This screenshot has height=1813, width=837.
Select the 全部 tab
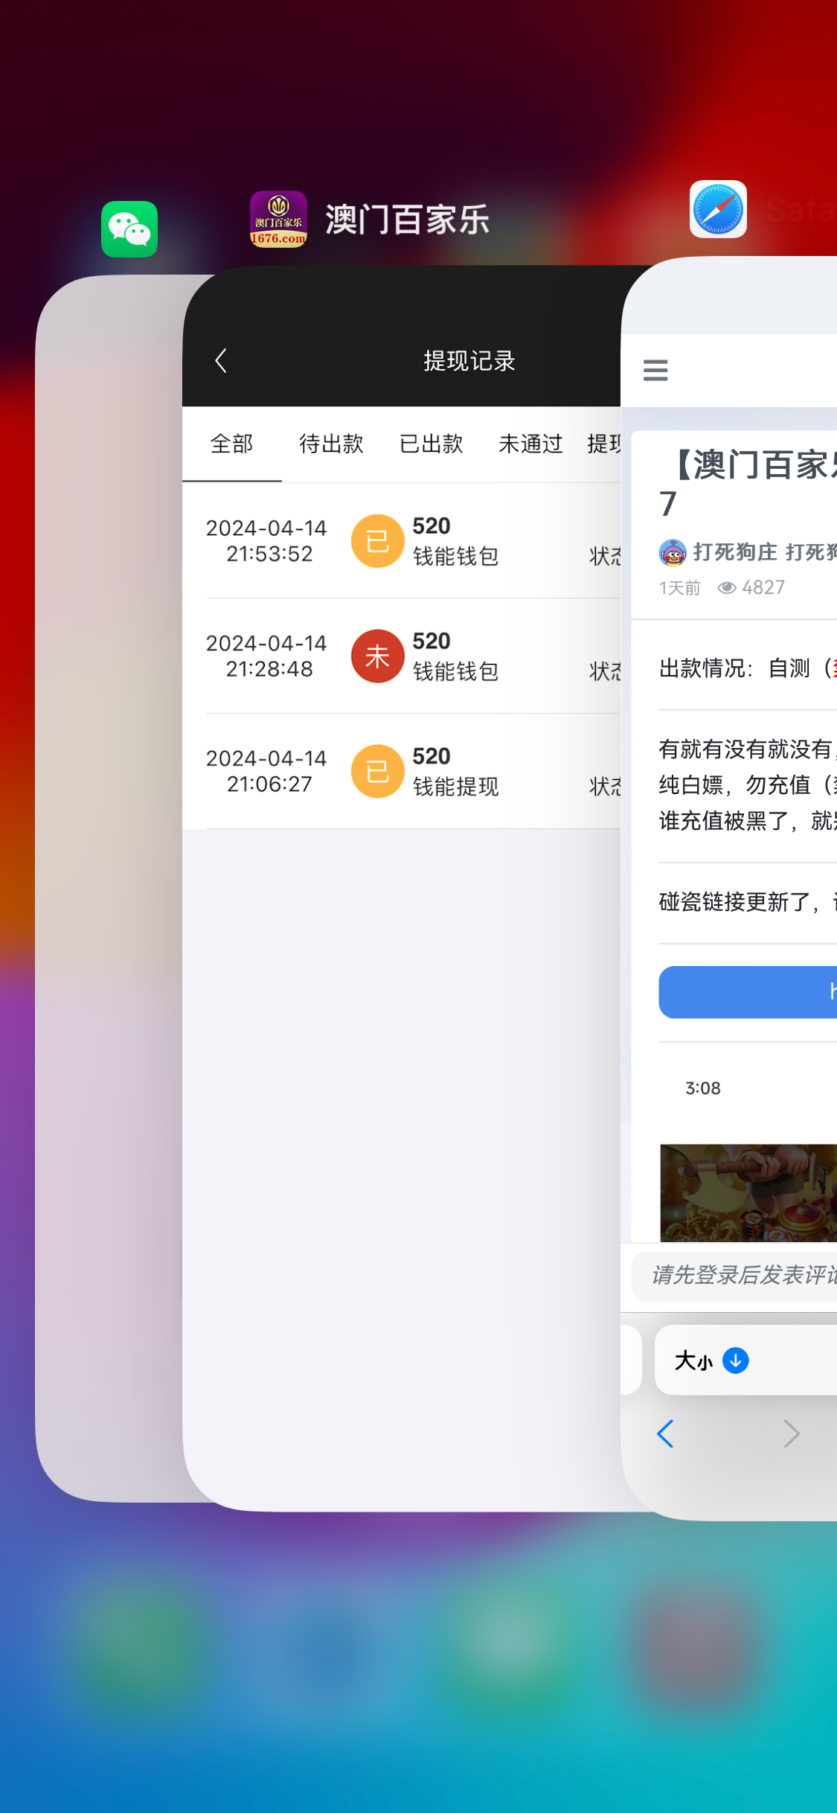click(231, 444)
